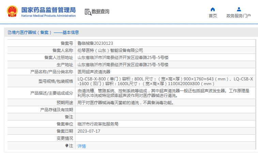Select the LQ-CSB-X-800 model specification text

165,81
